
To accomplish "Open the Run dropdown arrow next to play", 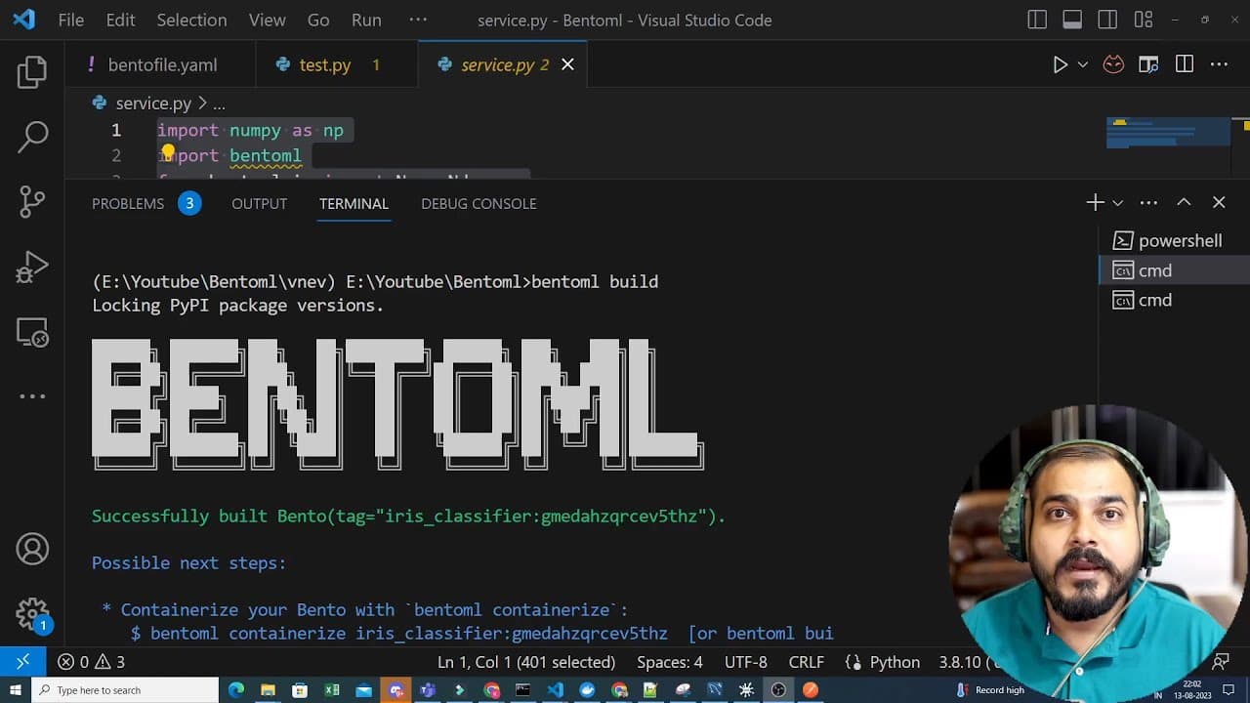I will (x=1082, y=64).
